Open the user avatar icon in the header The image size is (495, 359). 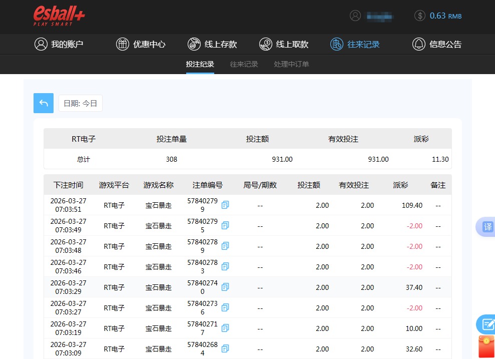(x=355, y=16)
